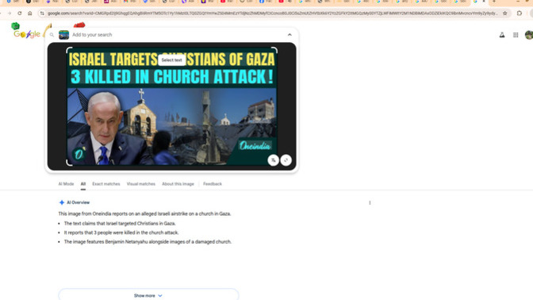The height and width of the screenshot is (300, 533).
Task: Click the site information icon in address bar
Action: (42, 13)
